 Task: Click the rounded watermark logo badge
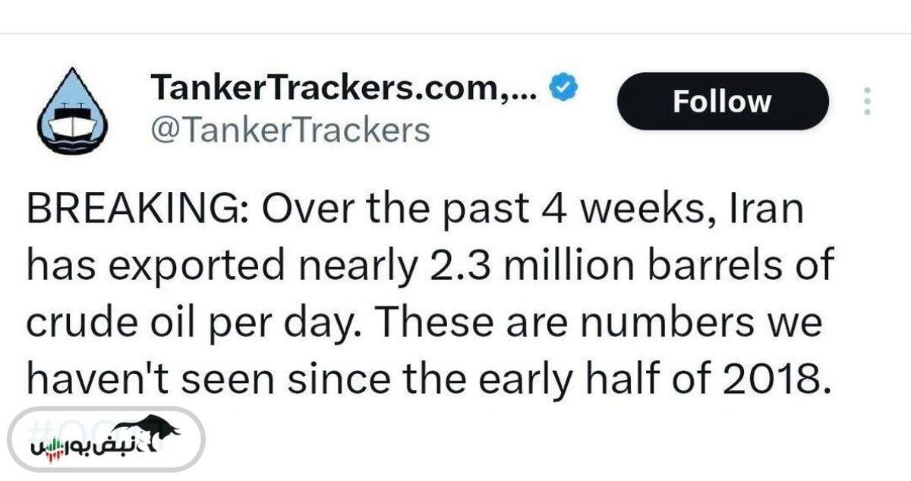[106, 439]
